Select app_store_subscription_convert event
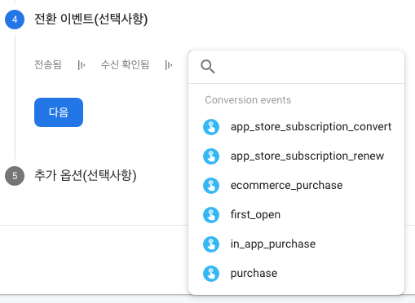The width and height of the screenshot is (415, 303). [x=296, y=127]
